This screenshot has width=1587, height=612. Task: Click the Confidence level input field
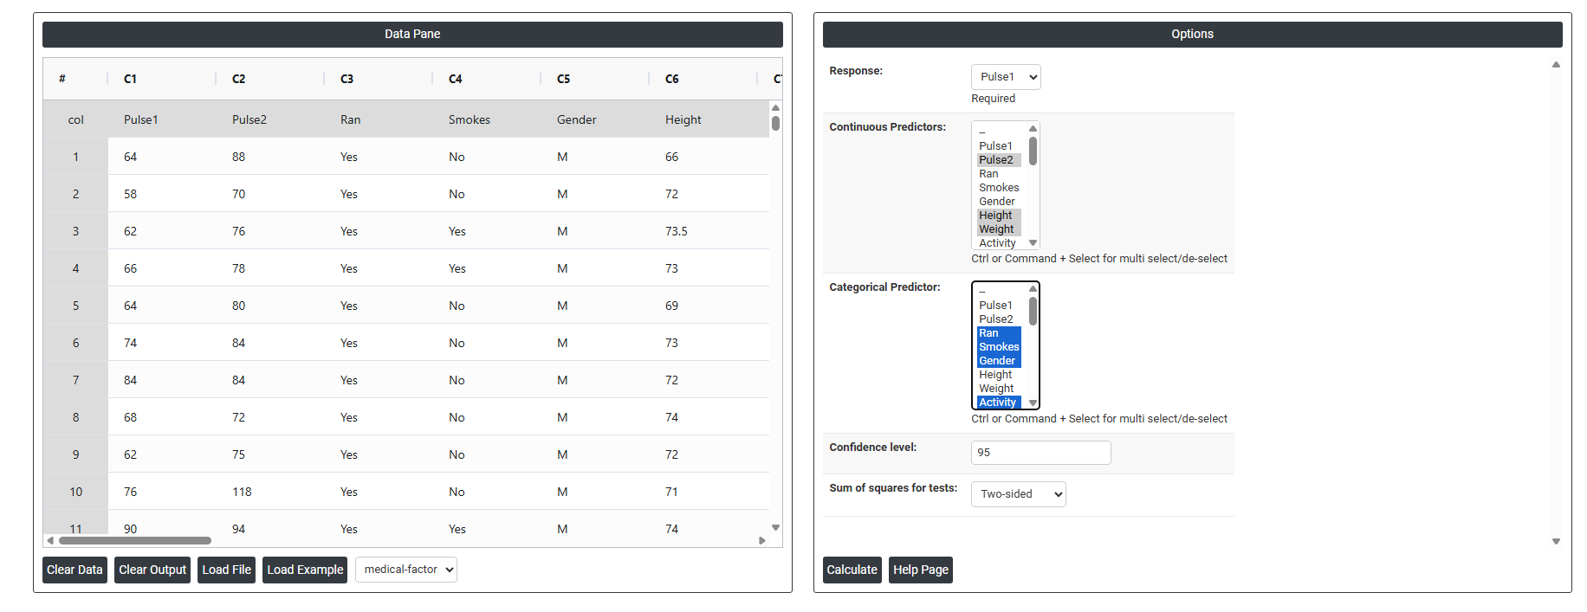pos(1040,453)
